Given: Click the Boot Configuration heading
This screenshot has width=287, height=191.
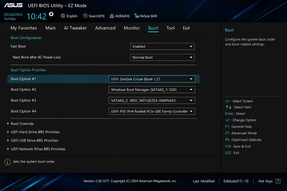Looking at the screenshot, I should pyautogui.click(x=26, y=38).
